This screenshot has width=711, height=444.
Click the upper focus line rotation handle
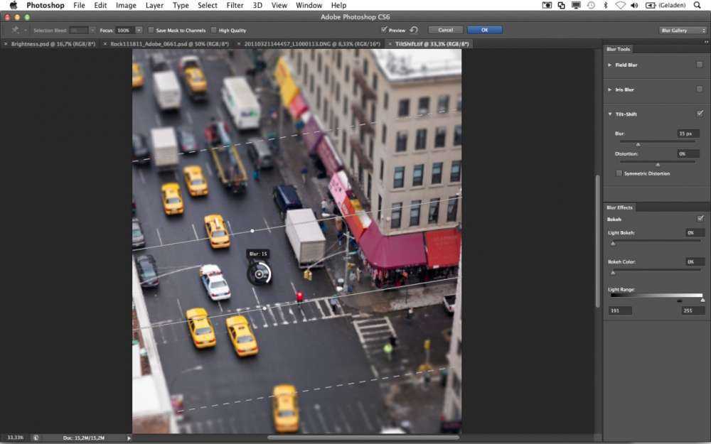pyautogui.click(x=252, y=230)
